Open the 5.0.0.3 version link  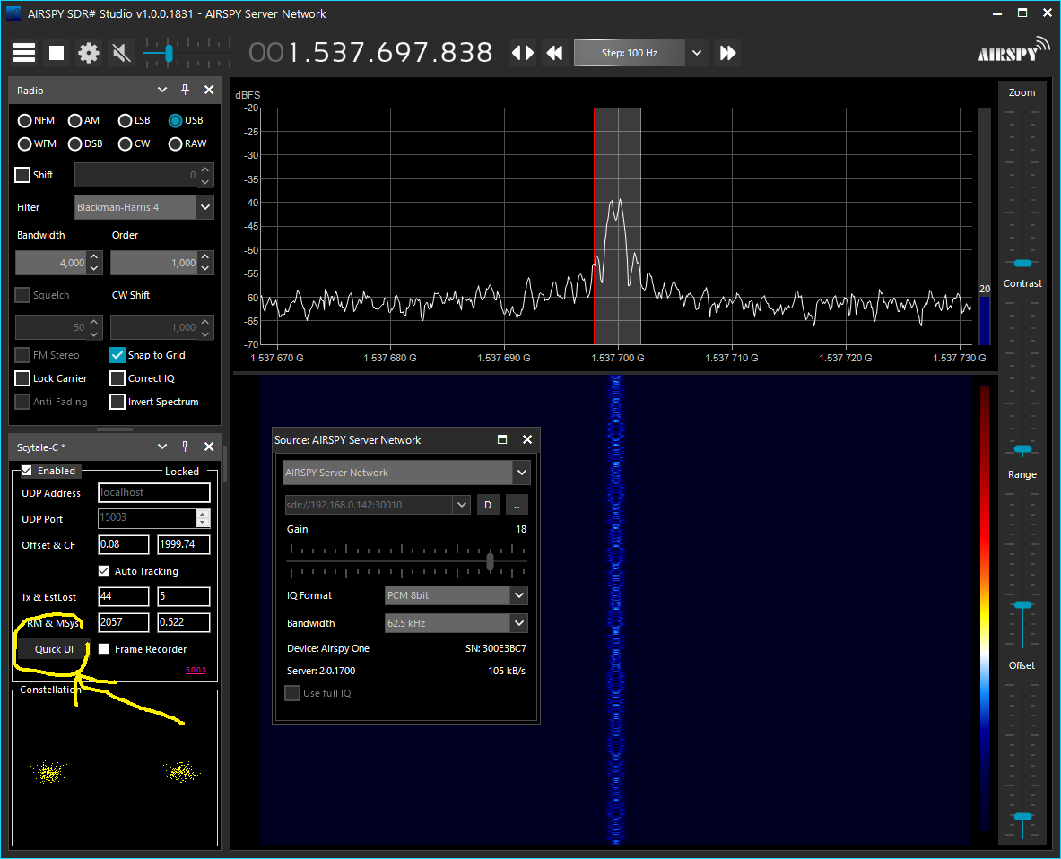click(196, 671)
